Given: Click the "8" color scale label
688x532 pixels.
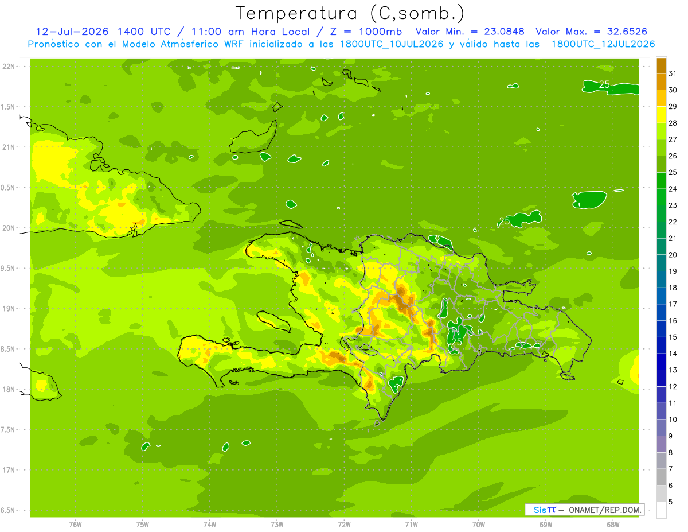Looking at the screenshot, I should (671, 452).
